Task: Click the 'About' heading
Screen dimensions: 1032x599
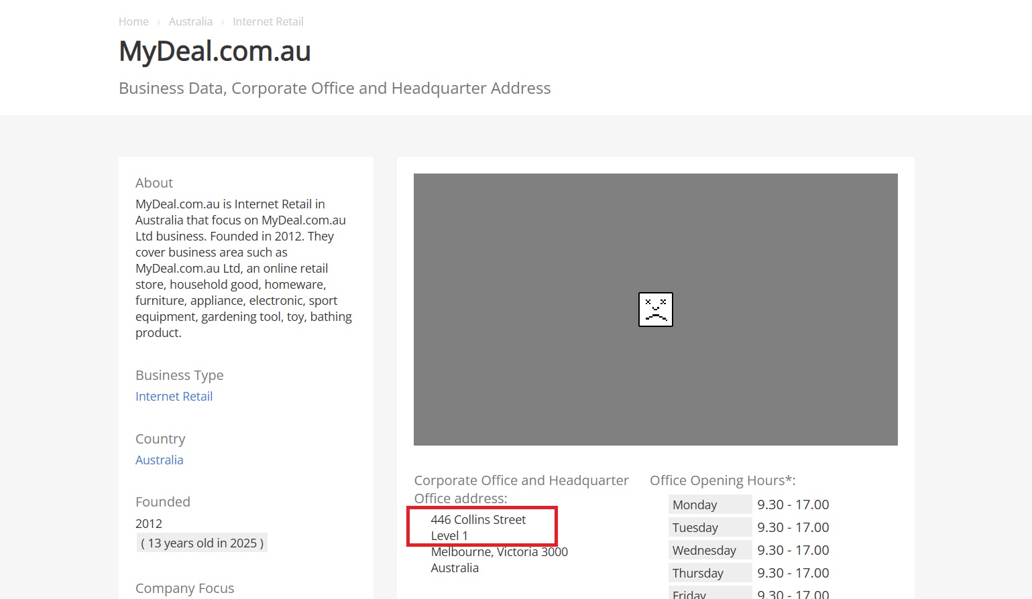Action: pos(154,183)
